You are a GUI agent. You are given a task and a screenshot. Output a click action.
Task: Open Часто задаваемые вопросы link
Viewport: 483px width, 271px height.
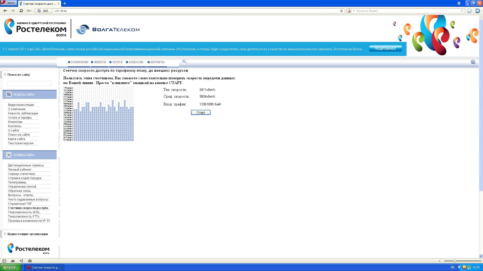(x=28, y=199)
